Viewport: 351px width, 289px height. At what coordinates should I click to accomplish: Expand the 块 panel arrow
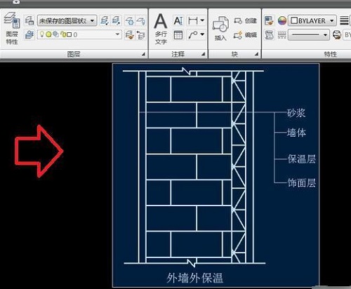tap(256, 55)
